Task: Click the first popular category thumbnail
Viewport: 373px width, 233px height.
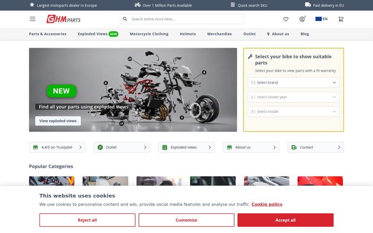Action: pyautogui.click(x=52, y=181)
